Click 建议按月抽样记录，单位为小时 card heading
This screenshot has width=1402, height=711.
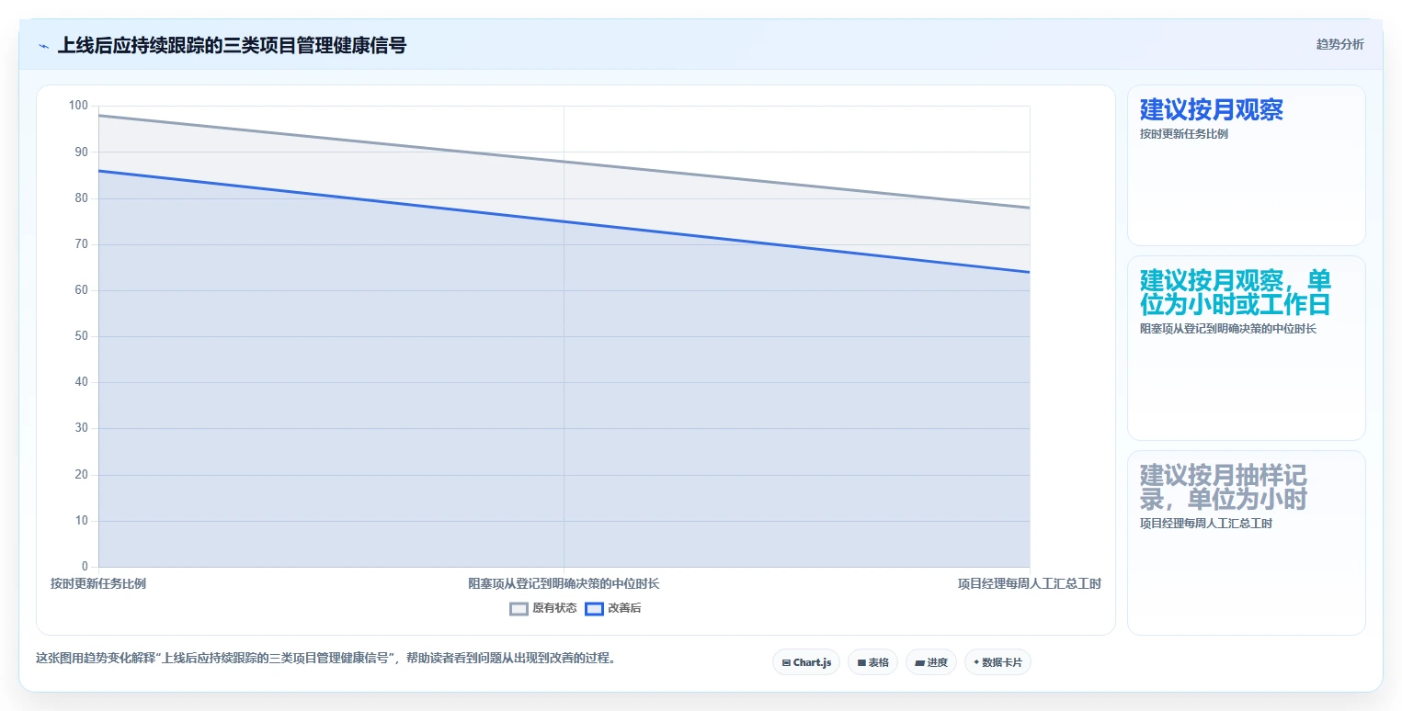[1224, 487]
